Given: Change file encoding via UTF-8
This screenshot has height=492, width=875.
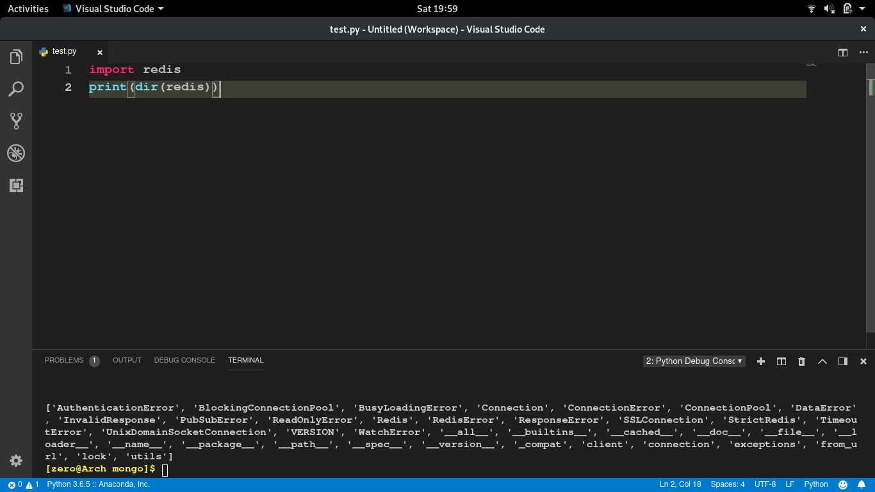Looking at the screenshot, I should (x=765, y=485).
